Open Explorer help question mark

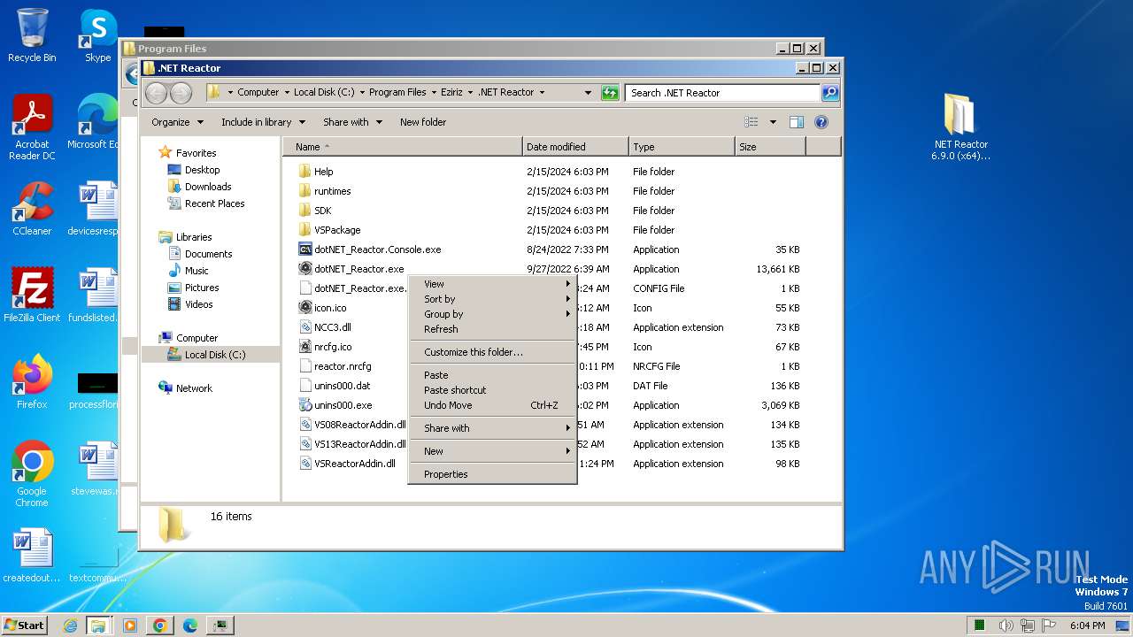point(821,122)
